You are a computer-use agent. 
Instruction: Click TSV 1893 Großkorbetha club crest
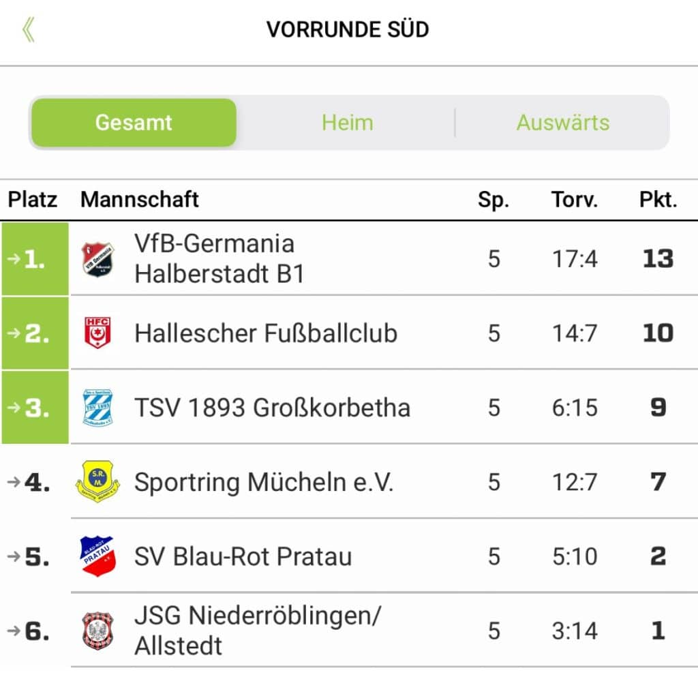click(x=97, y=408)
